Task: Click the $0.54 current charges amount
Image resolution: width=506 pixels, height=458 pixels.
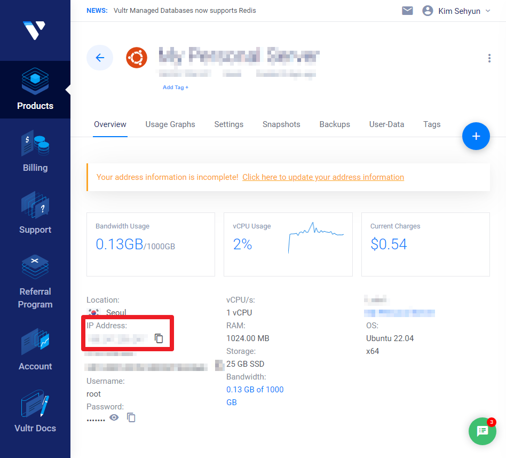Action: point(389,244)
